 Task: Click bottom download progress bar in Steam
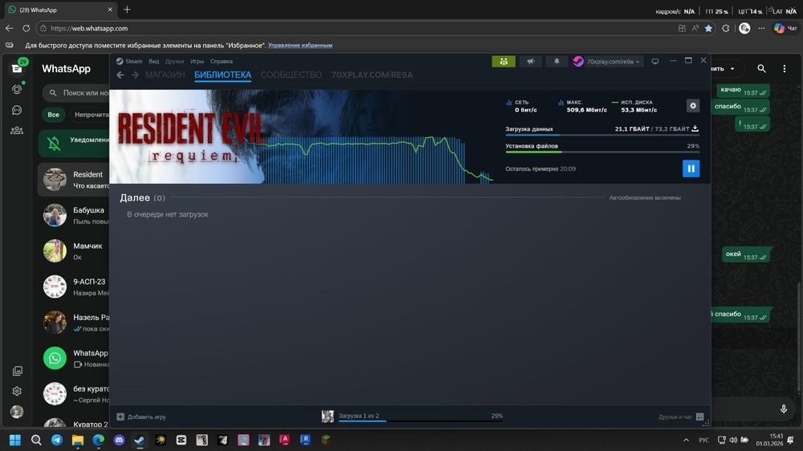(420, 421)
